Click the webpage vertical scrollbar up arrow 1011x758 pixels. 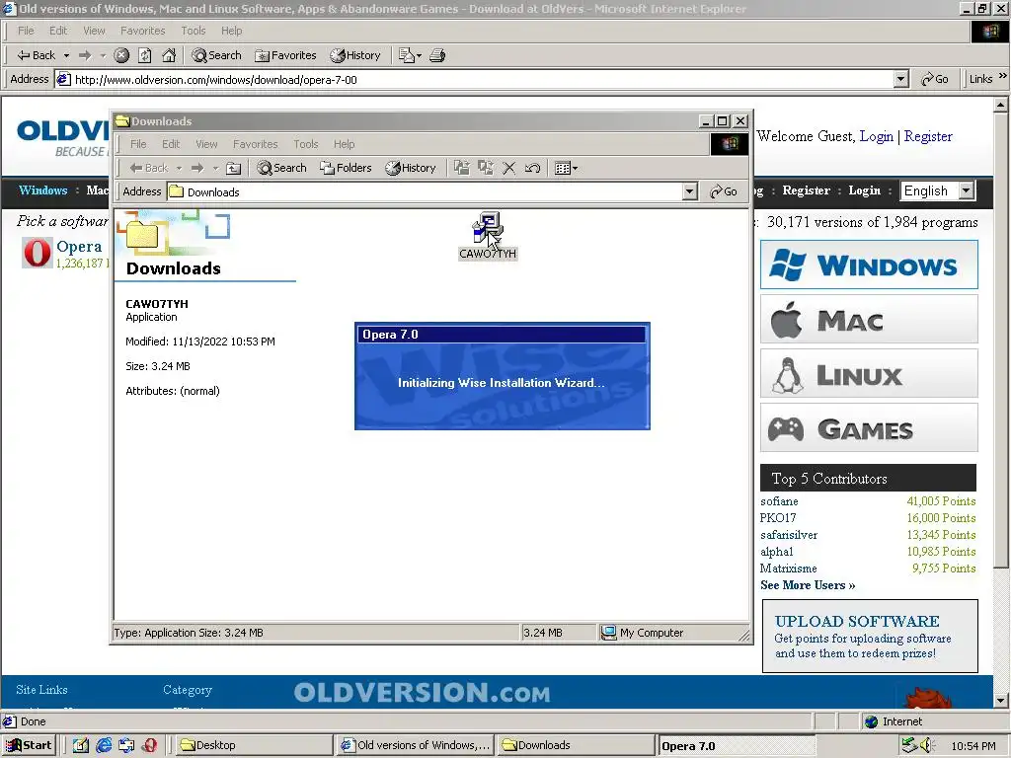tap(1001, 105)
